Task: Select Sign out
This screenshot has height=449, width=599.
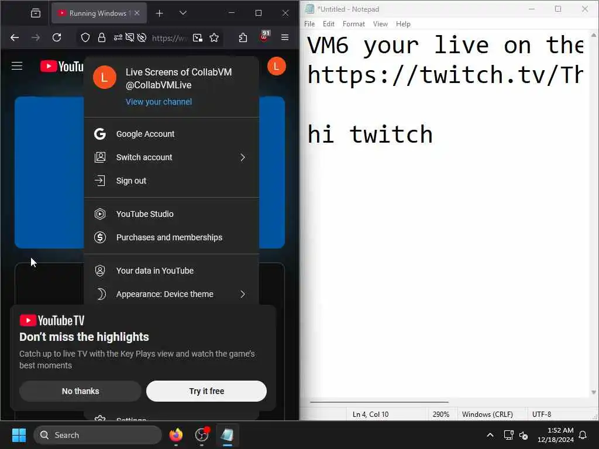Action: pos(171,181)
